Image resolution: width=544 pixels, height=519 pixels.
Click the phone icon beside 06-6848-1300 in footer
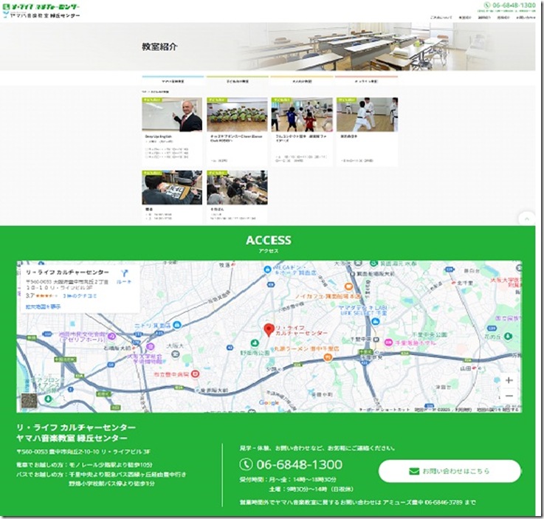click(247, 464)
